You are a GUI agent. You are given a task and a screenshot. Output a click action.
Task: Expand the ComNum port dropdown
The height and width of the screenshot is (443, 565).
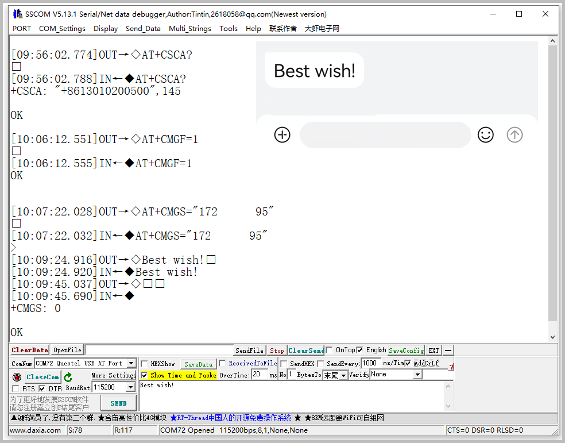(x=131, y=363)
